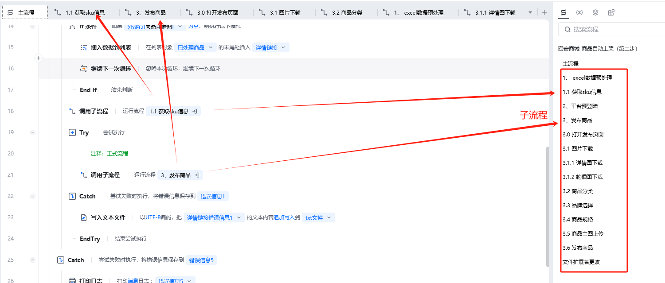Select 3.1.2 轮播图下载 in flow list

[x=583, y=177]
